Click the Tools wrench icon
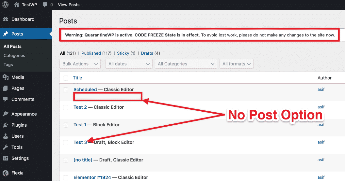Screen dimensions: 345x181 pyautogui.click(x=6, y=147)
